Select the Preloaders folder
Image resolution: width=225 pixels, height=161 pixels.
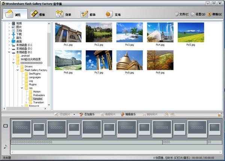click(x=39, y=95)
